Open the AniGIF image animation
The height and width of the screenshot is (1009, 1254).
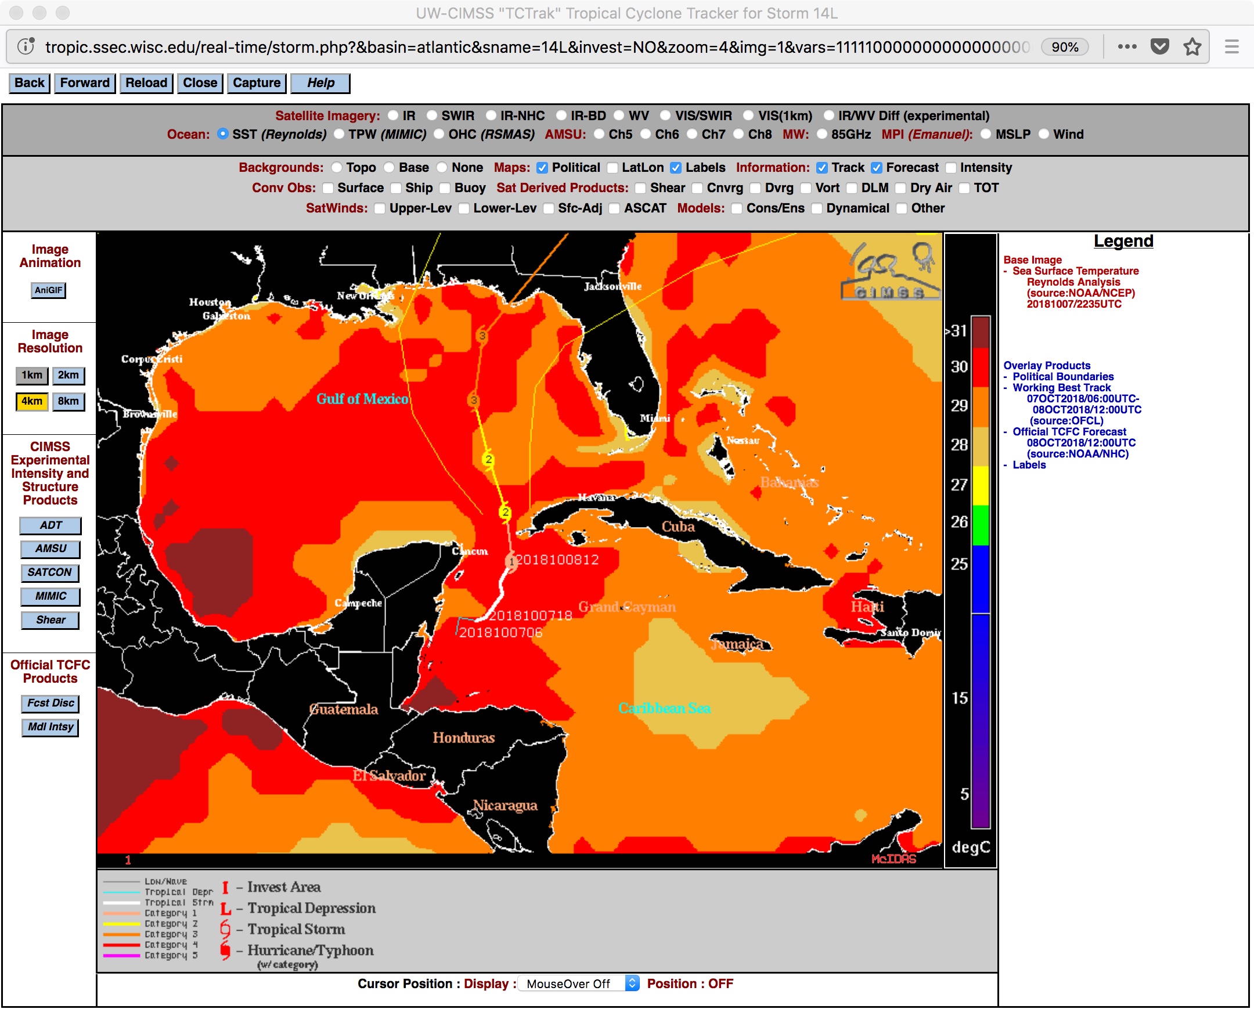48,290
